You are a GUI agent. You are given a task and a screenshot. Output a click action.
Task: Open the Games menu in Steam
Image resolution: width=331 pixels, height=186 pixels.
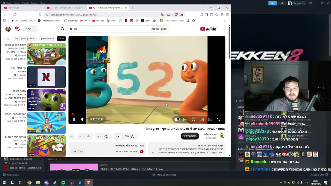pyautogui.click(x=34, y=3)
